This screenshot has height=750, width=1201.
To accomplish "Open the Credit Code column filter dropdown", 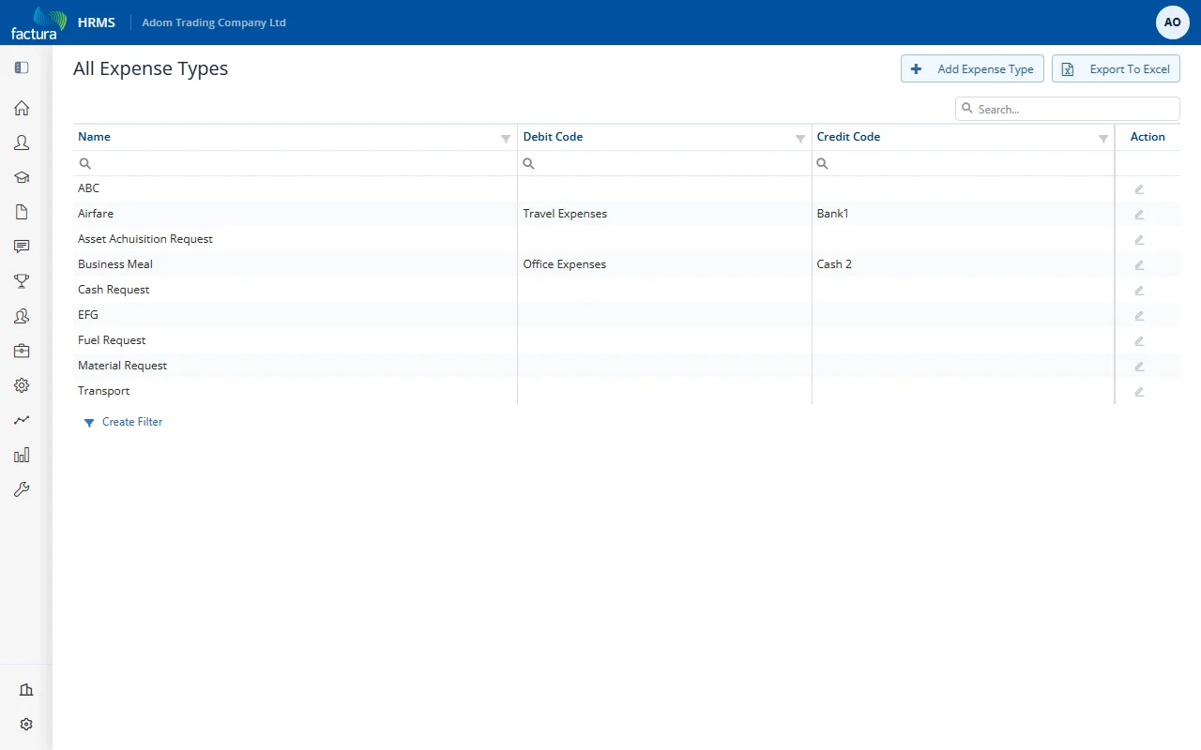I will click(1103, 139).
